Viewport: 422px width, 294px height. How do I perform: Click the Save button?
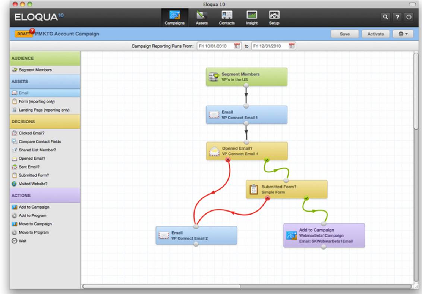point(345,34)
